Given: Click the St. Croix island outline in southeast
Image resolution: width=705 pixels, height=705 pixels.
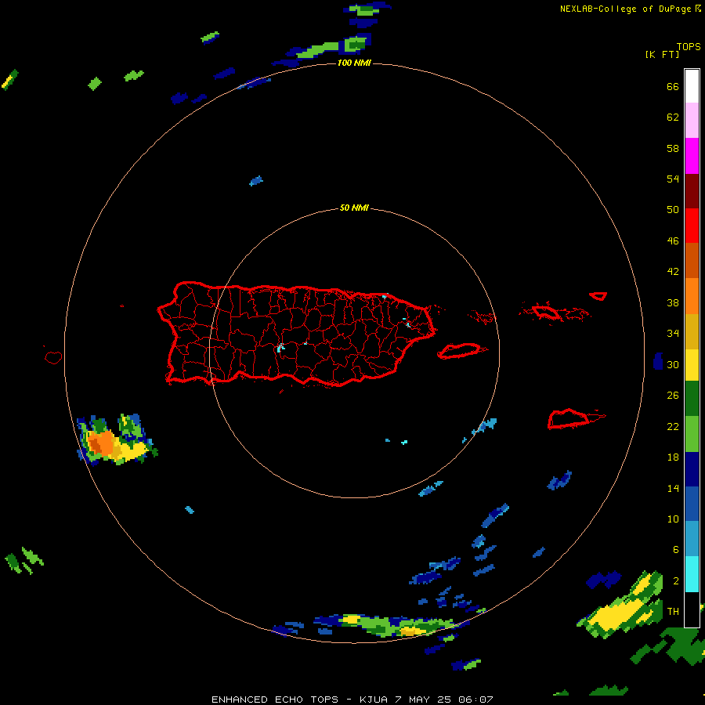Looking at the screenshot, I should click(569, 419).
